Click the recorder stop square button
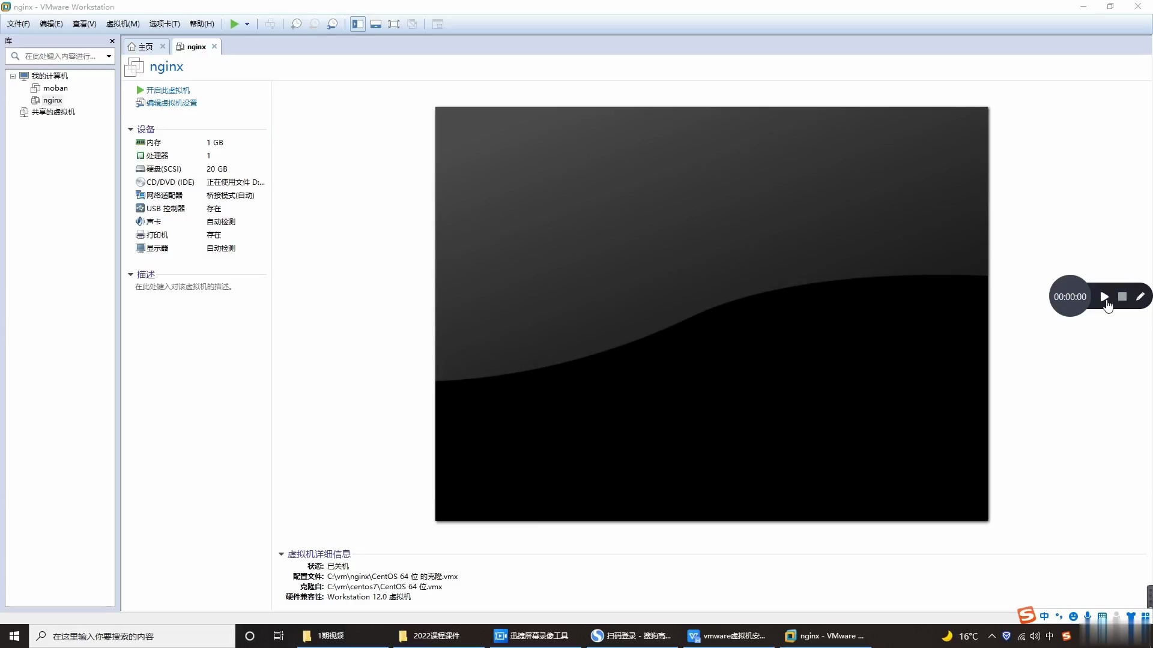Image resolution: width=1153 pixels, height=648 pixels. (1122, 296)
